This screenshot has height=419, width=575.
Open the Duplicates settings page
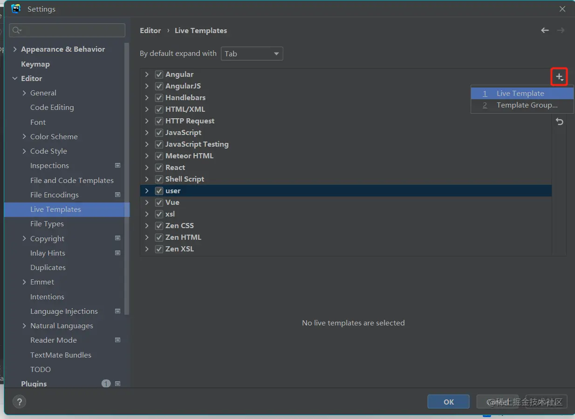48,268
